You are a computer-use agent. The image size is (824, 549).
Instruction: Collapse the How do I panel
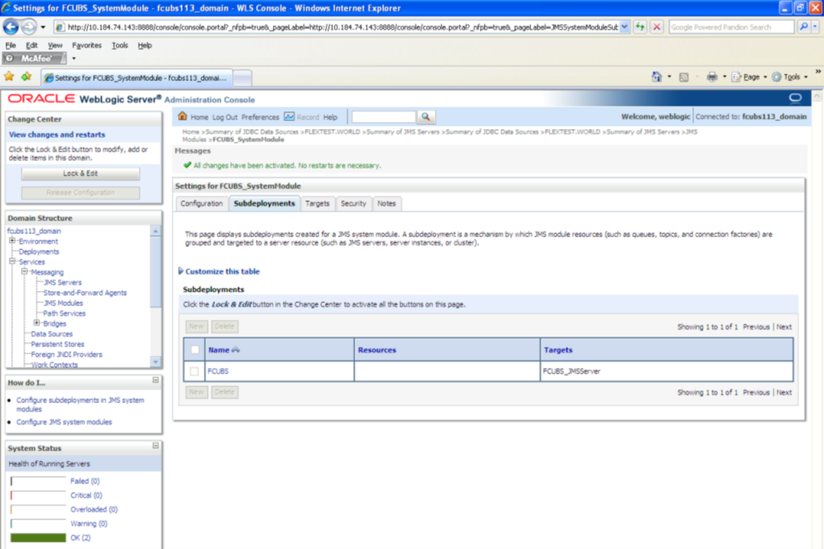tap(156, 380)
